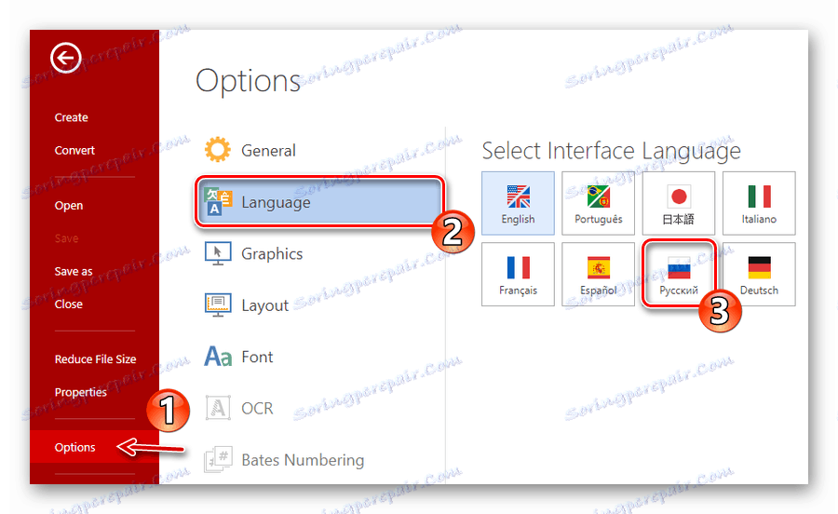Open the Create menu item

(x=71, y=117)
